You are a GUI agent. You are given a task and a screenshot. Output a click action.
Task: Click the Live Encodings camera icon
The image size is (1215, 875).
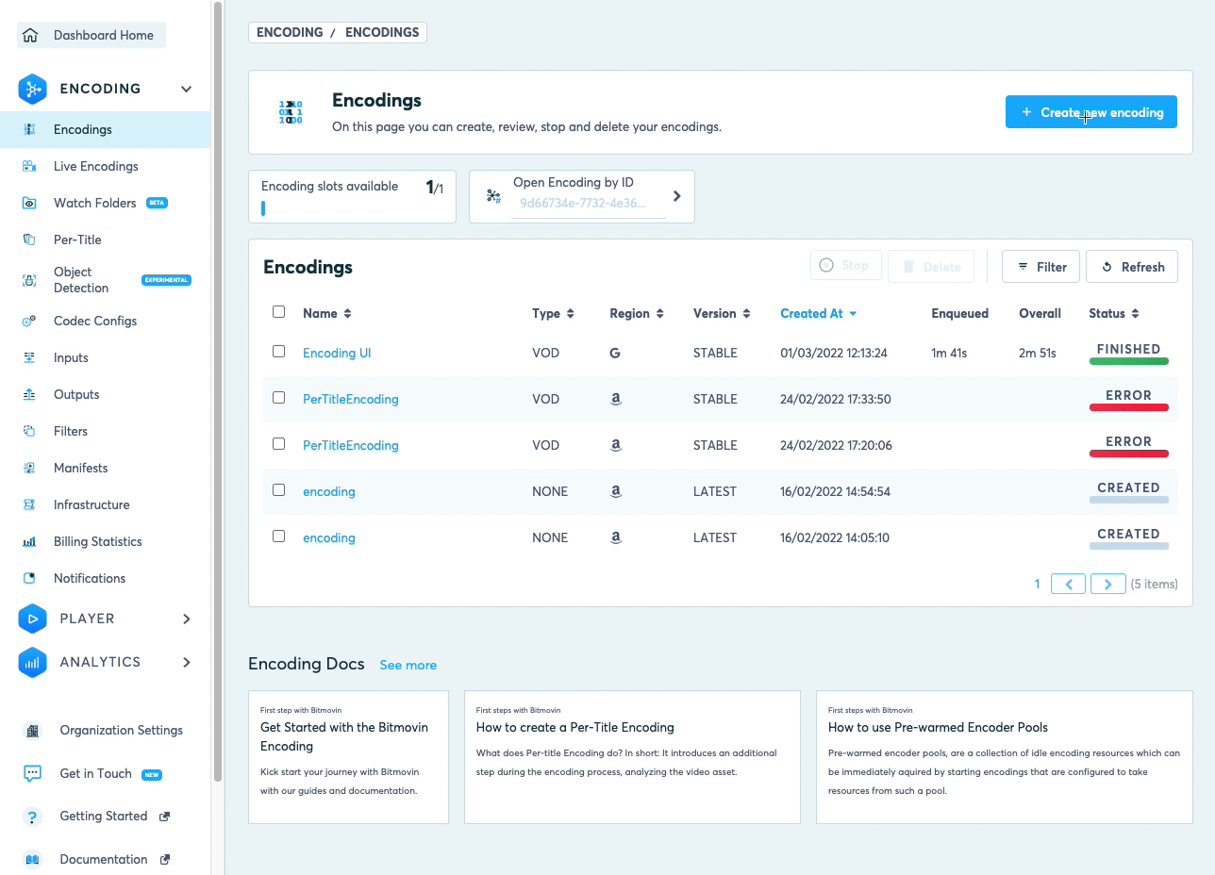[29, 166]
